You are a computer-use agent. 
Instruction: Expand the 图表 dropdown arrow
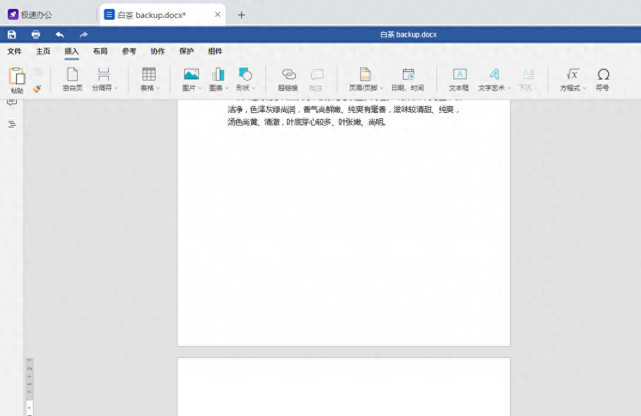pyautogui.click(x=227, y=88)
